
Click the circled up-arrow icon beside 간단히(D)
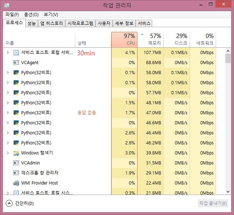pyautogui.click(x=9, y=203)
